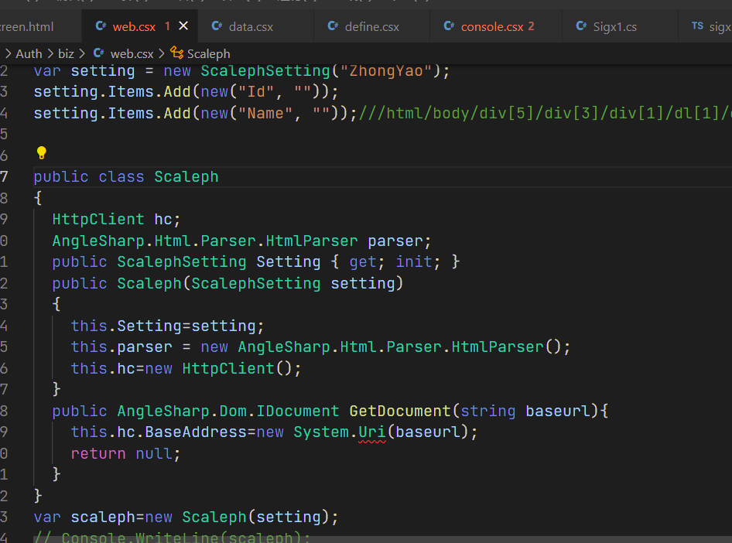Viewport: 732px width, 543px height.
Task: Place cursor on "ZhongYao" string literal
Action: point(386,71)
